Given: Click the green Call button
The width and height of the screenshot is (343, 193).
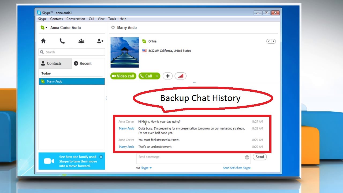Looking at the screenshot, I should pyautogui.click(x=147, y=76).
